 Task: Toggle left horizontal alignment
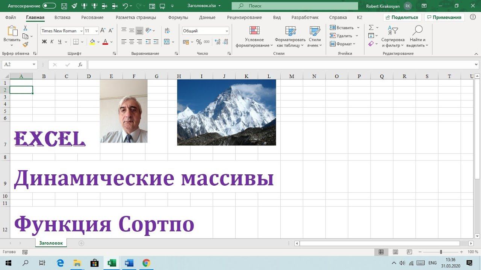coord(124,42)
